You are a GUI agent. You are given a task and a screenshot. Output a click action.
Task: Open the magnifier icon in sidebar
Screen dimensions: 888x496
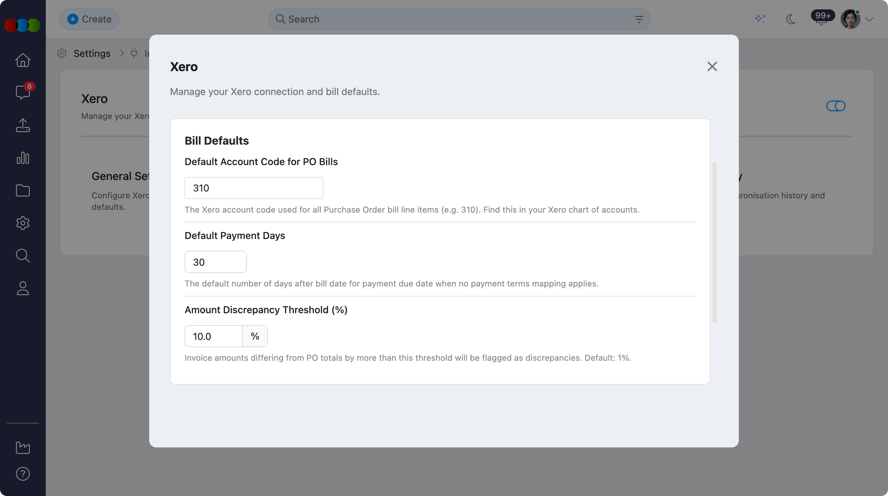point(23,256)
